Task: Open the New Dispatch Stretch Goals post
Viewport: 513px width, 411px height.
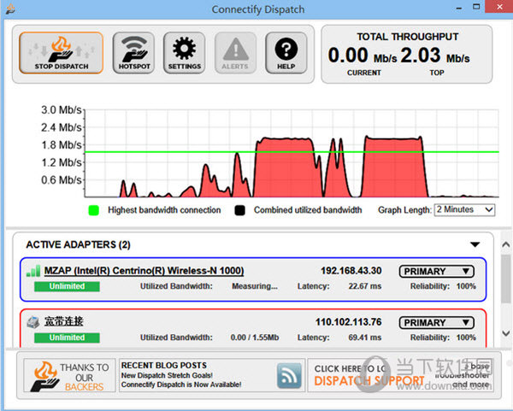Action: coord(167,375)
